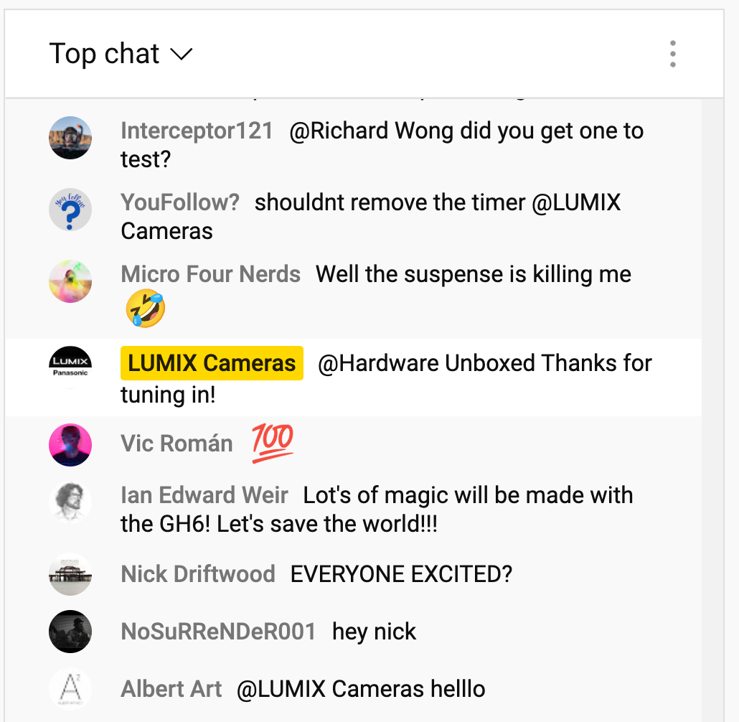Select the Nick Driftwood username
This screenshot has width=739, height=722.
click(x=198, y=574)
